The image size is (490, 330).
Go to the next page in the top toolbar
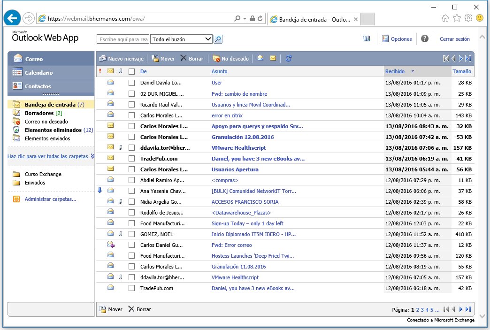[x=460, y=58]
